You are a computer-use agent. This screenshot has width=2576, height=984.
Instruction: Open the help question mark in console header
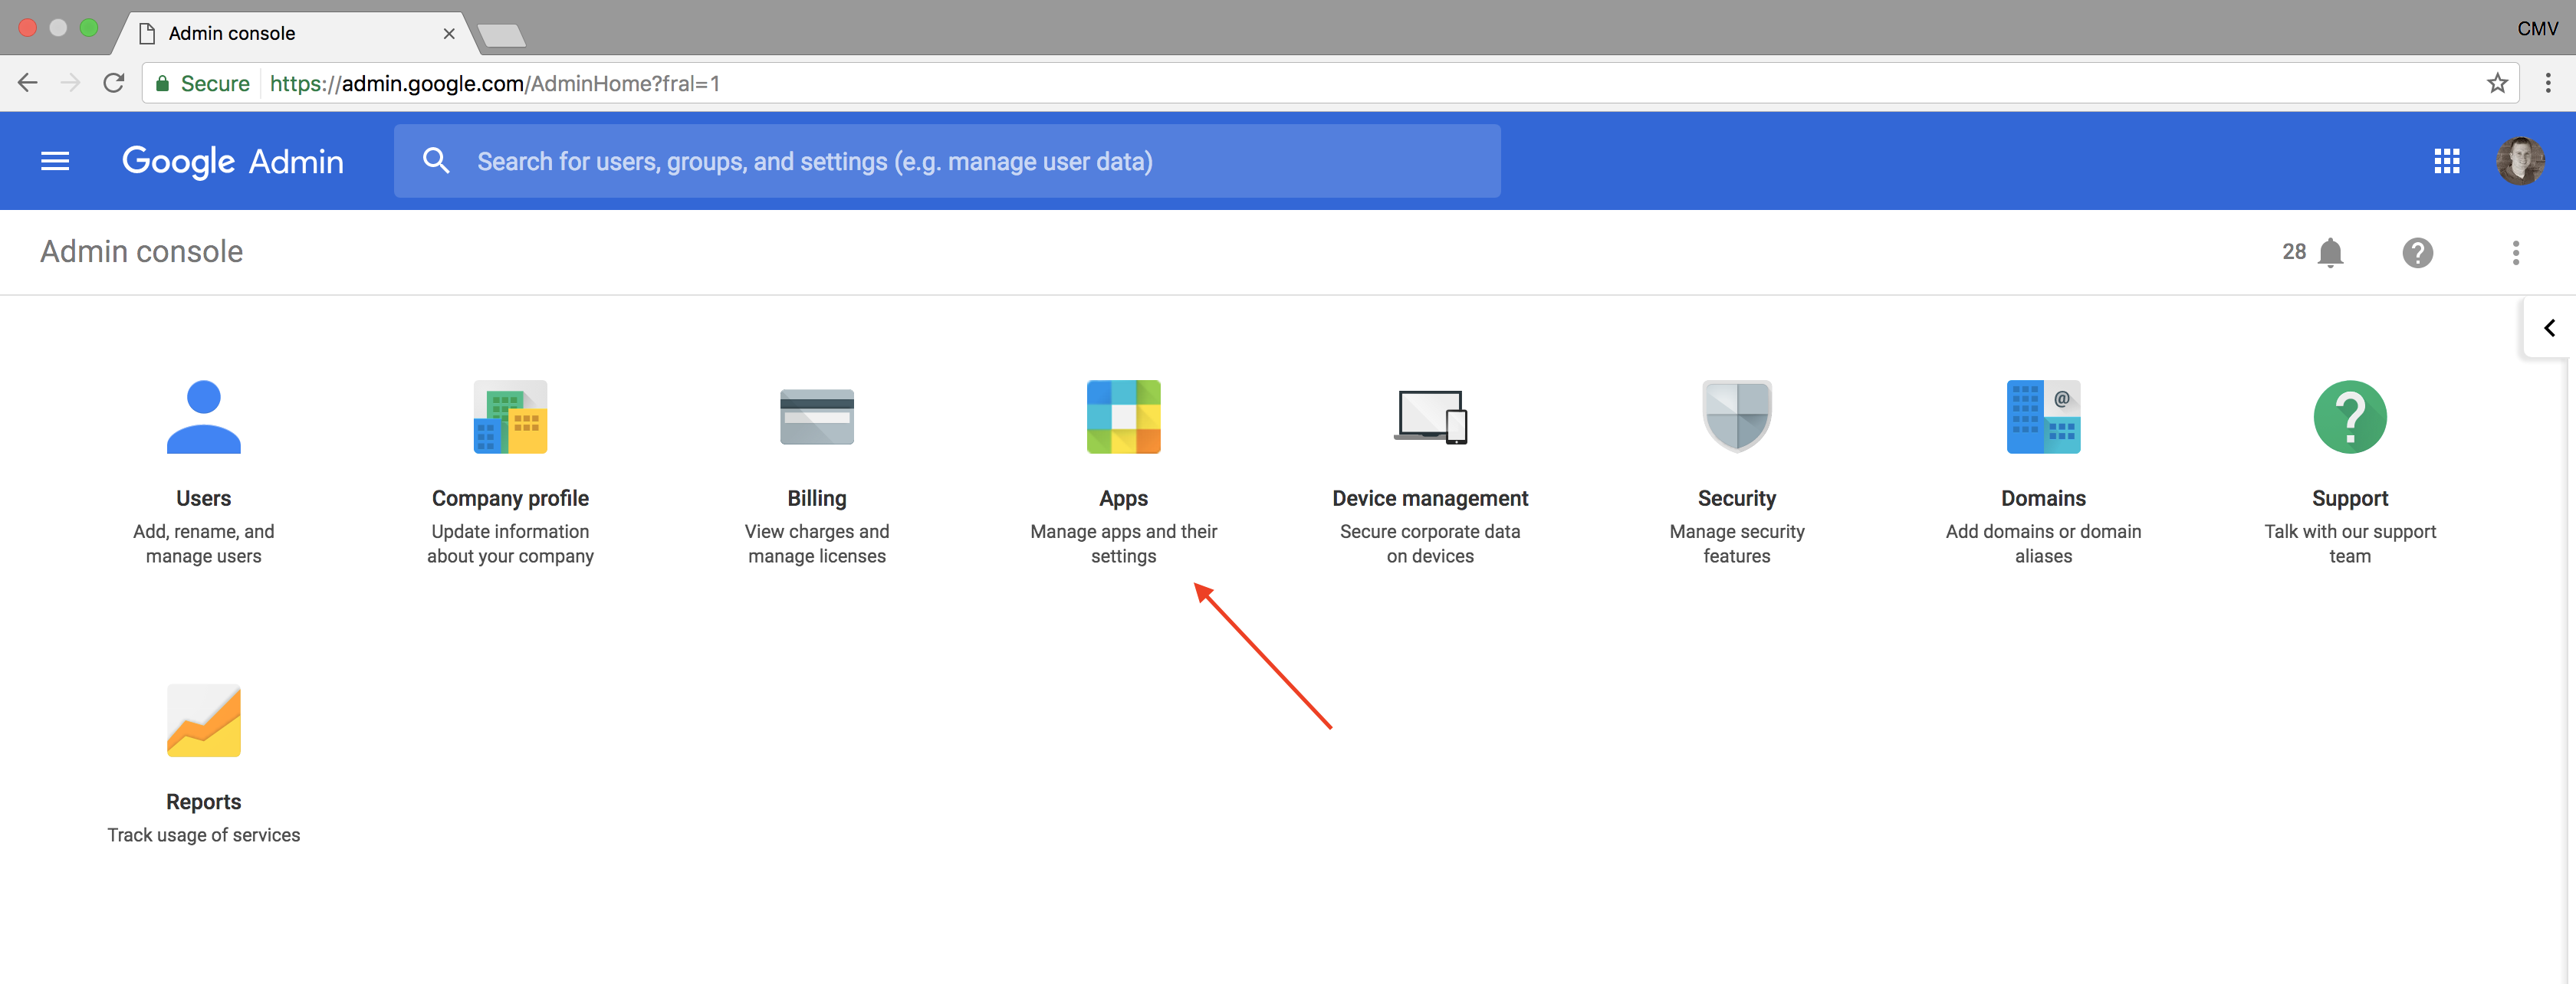tap(2417, 252)
